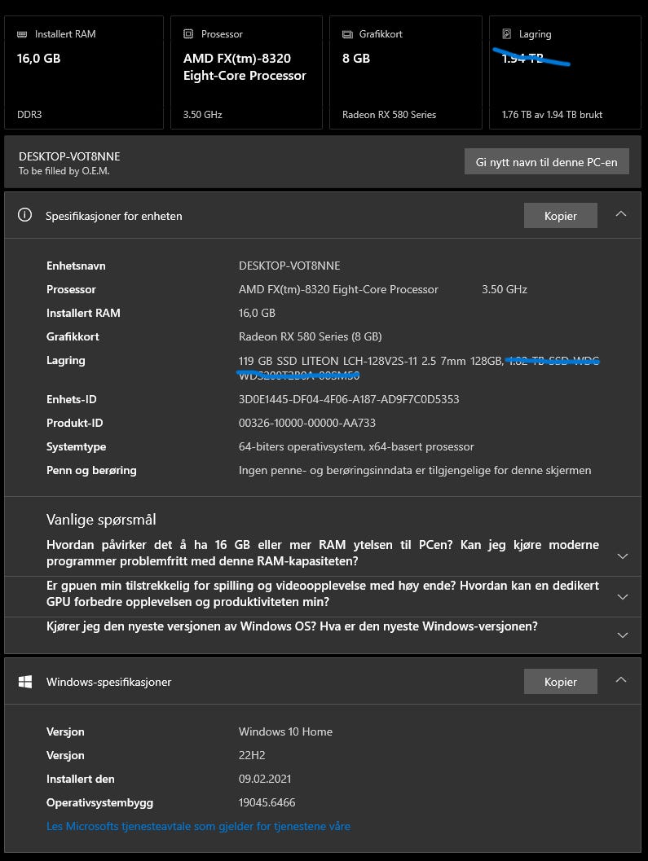This screenshot has height=861, width=648.
Task: Click the Grafikkort card icon
Action: (x=347, y=34)
